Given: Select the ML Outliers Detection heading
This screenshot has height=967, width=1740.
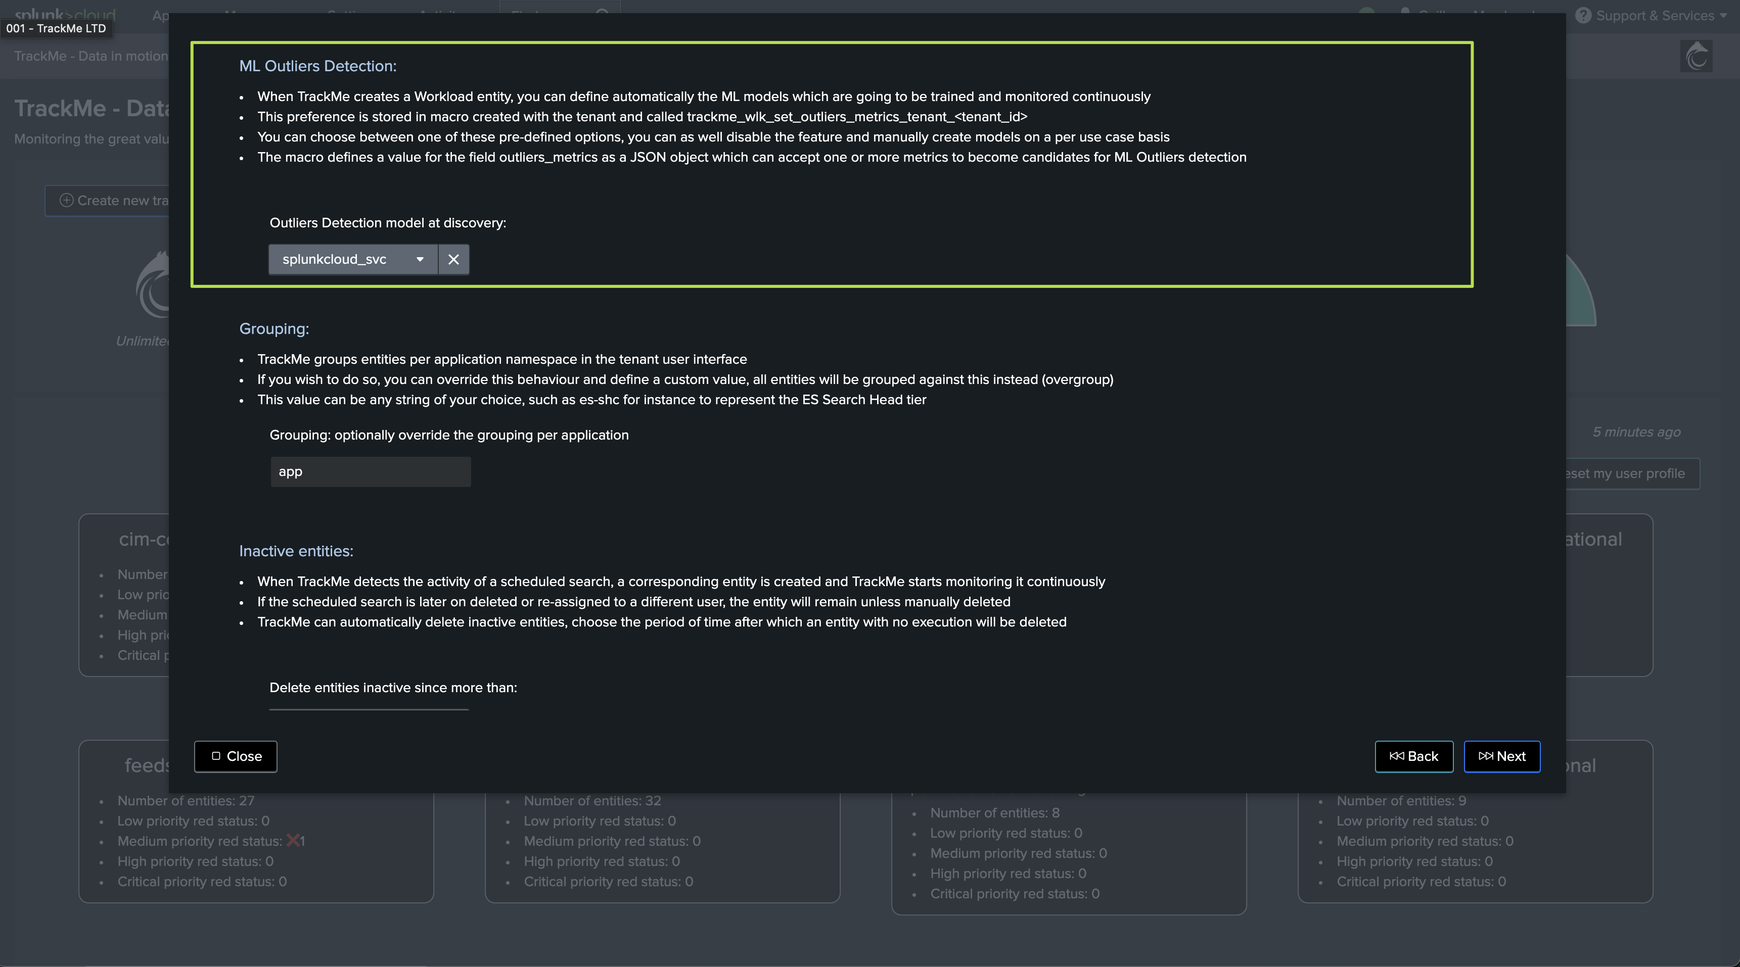Looking at the screenshot, I should [x=317, y=66].
